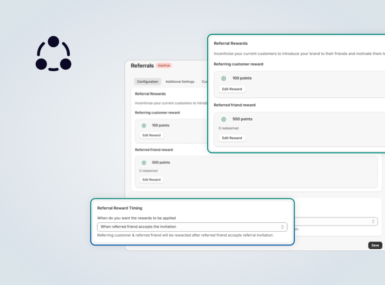Click the points icon beside blurred 100 points

(x=144, y=125)
